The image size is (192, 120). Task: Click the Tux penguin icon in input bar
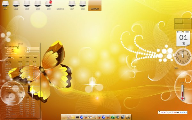tap(159, 112)
